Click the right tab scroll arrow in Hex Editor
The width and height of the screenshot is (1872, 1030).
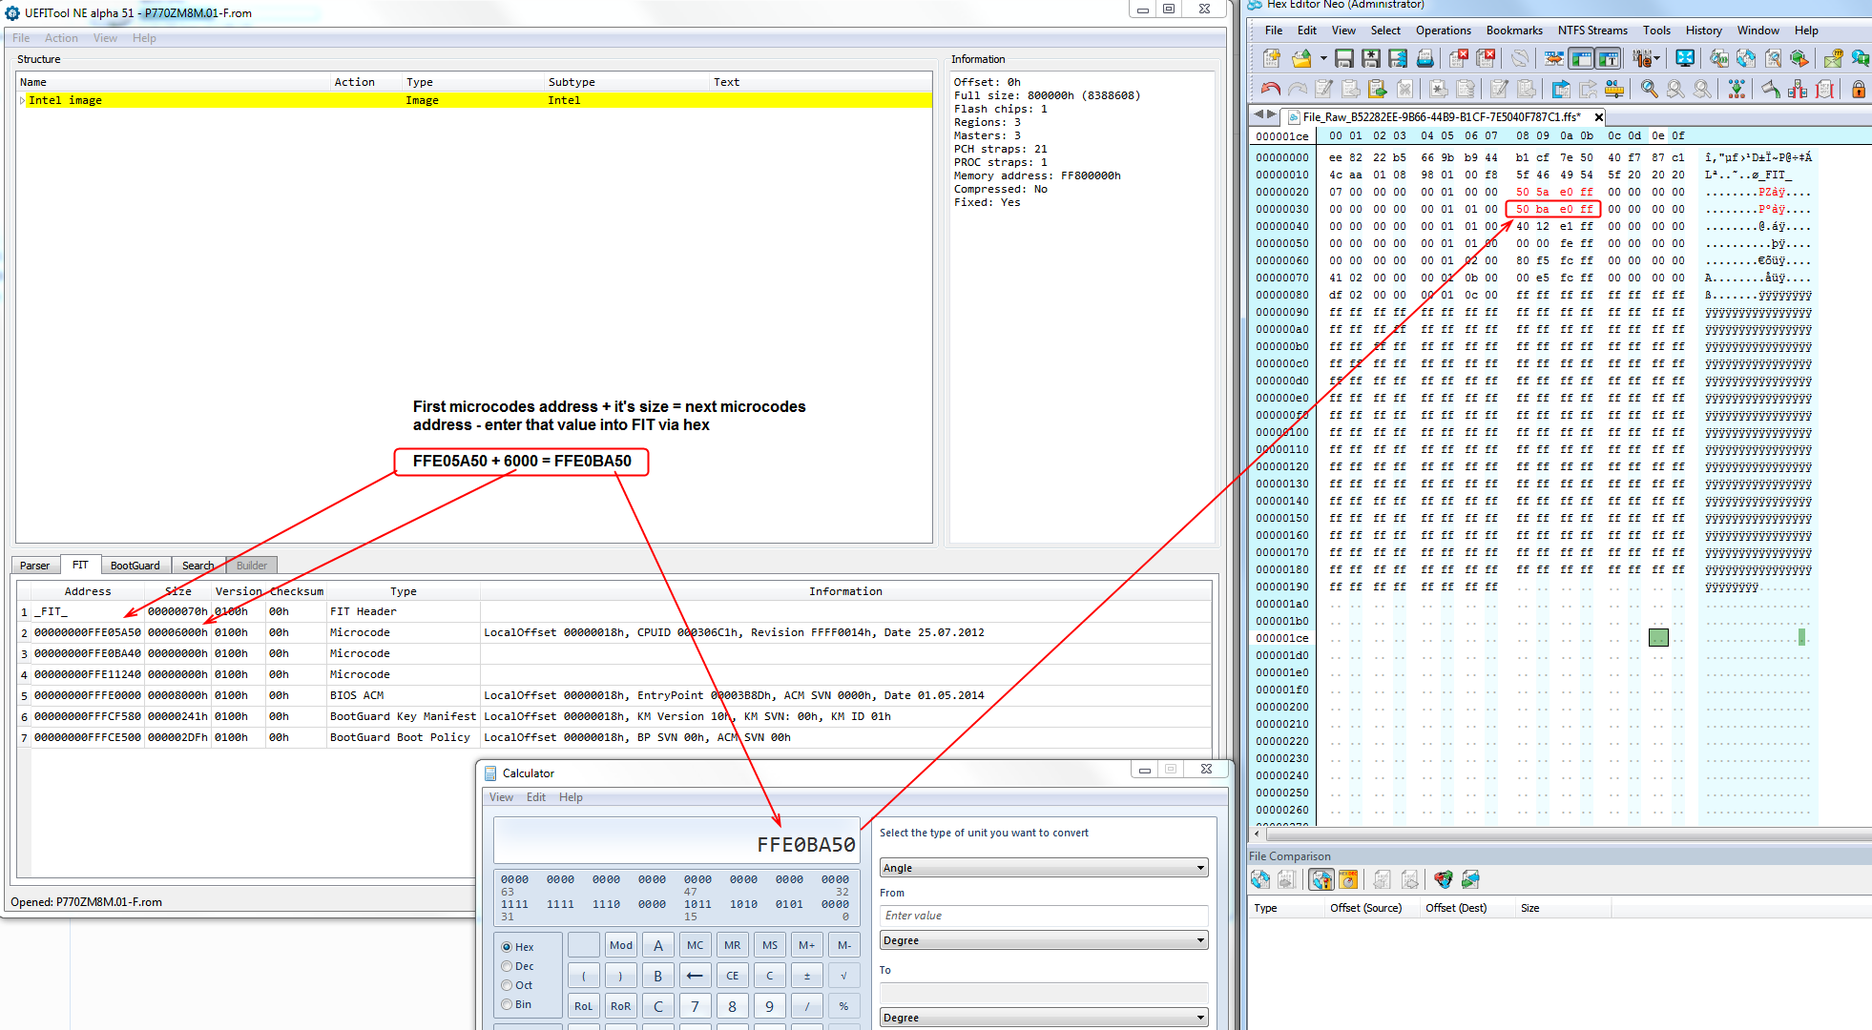coord(1272,114)
